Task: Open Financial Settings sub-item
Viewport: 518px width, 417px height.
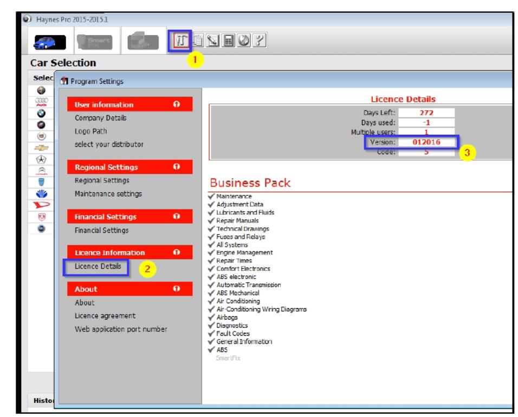Action: click(101, 230)
